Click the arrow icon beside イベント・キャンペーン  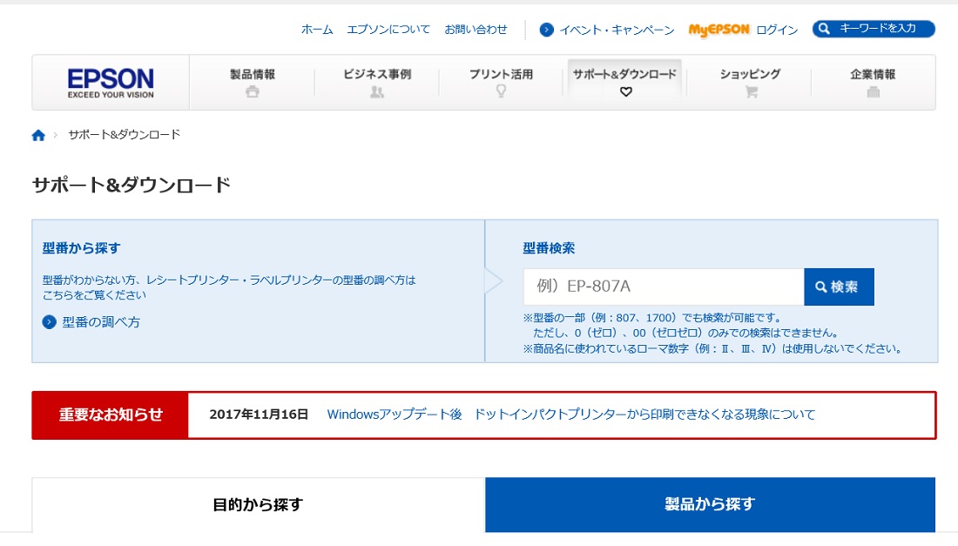[x=547, y=30]
